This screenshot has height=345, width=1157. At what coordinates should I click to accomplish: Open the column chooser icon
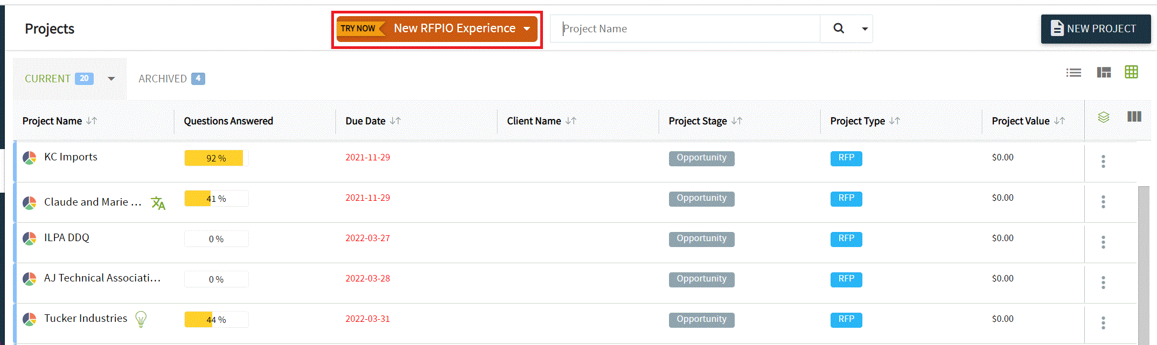click(1134, 116)
